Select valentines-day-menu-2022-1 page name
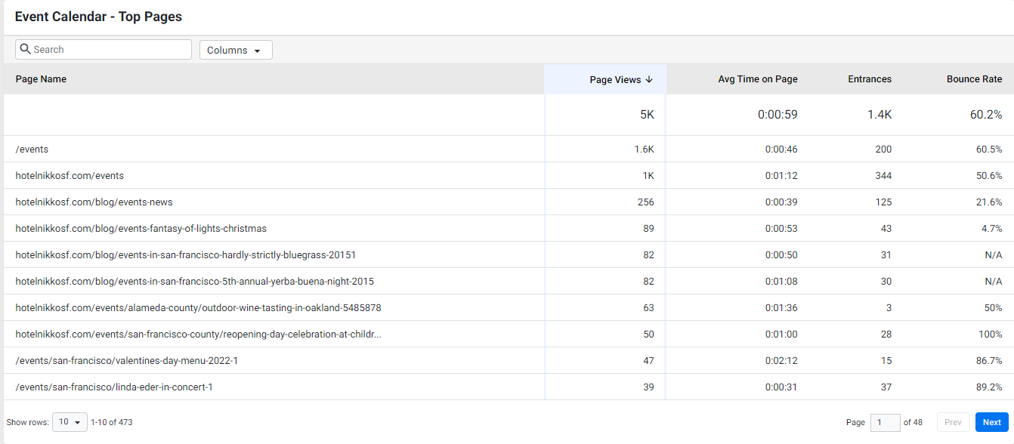Viewport: 1014px width, 444px height. coord(127,361)
